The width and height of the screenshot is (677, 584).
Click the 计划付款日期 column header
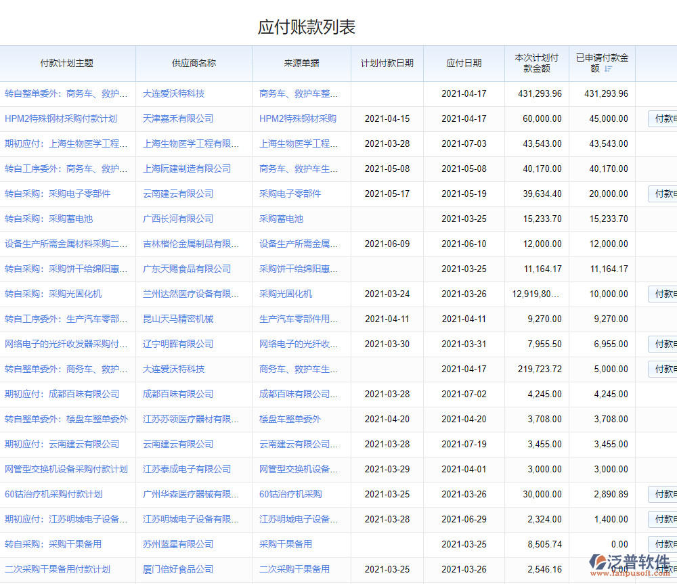387,63
